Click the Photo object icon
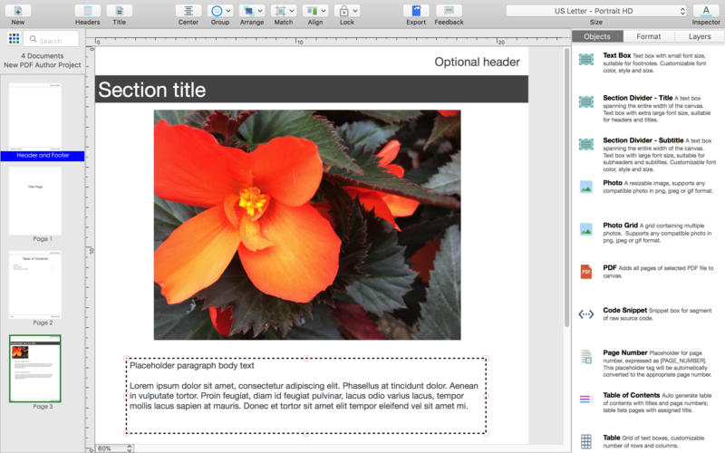This screenshot has width=725, height=453. (x=585, y=187)
